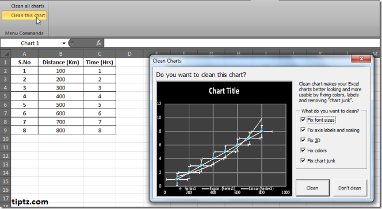This screenshot has height=209, width=382.
Task: Click the Chart Title in preview
Action: click(x=224, y=91)
